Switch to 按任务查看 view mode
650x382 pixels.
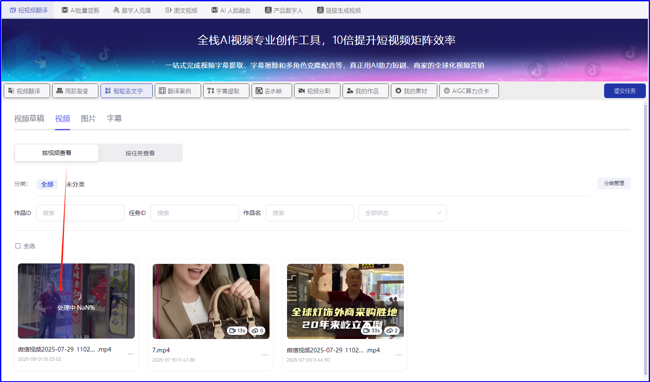[x=140, y=153]
